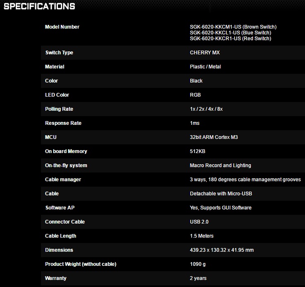Viewport: 305px width, 287px height.
Task: Click the On board Memory label
Action: click(x=66, y=151)
